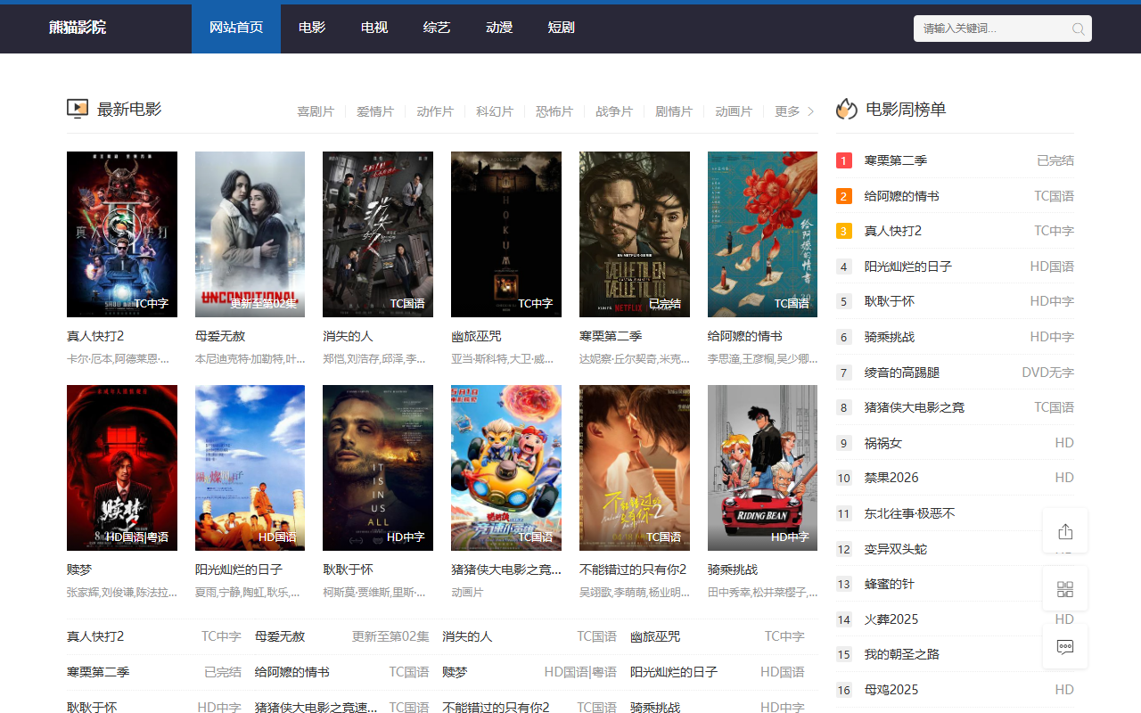Open the 耿耿于怀 poster thumbnail

click(x=378, y=468)
